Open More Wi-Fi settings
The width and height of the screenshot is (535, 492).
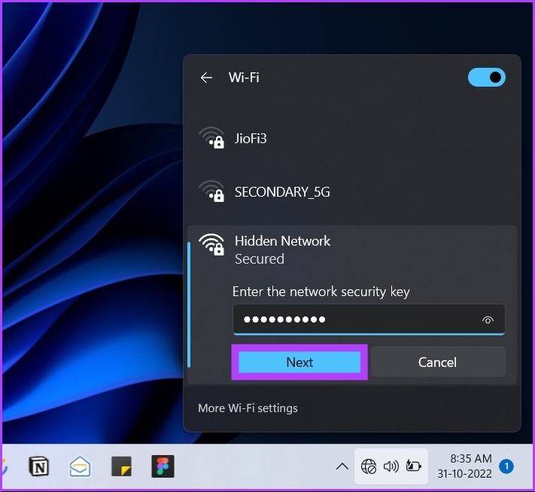(x=248, y=408)
